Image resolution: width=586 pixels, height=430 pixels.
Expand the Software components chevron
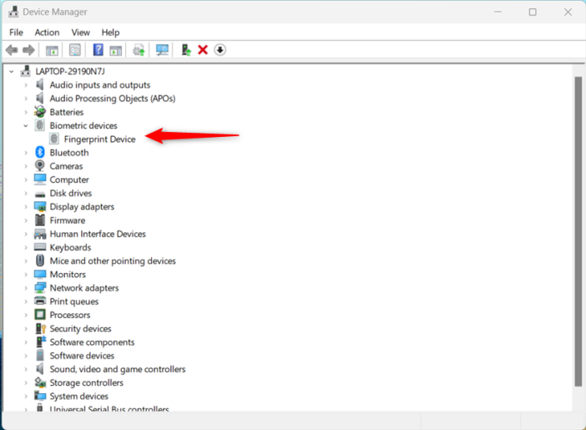pos(26,342)
